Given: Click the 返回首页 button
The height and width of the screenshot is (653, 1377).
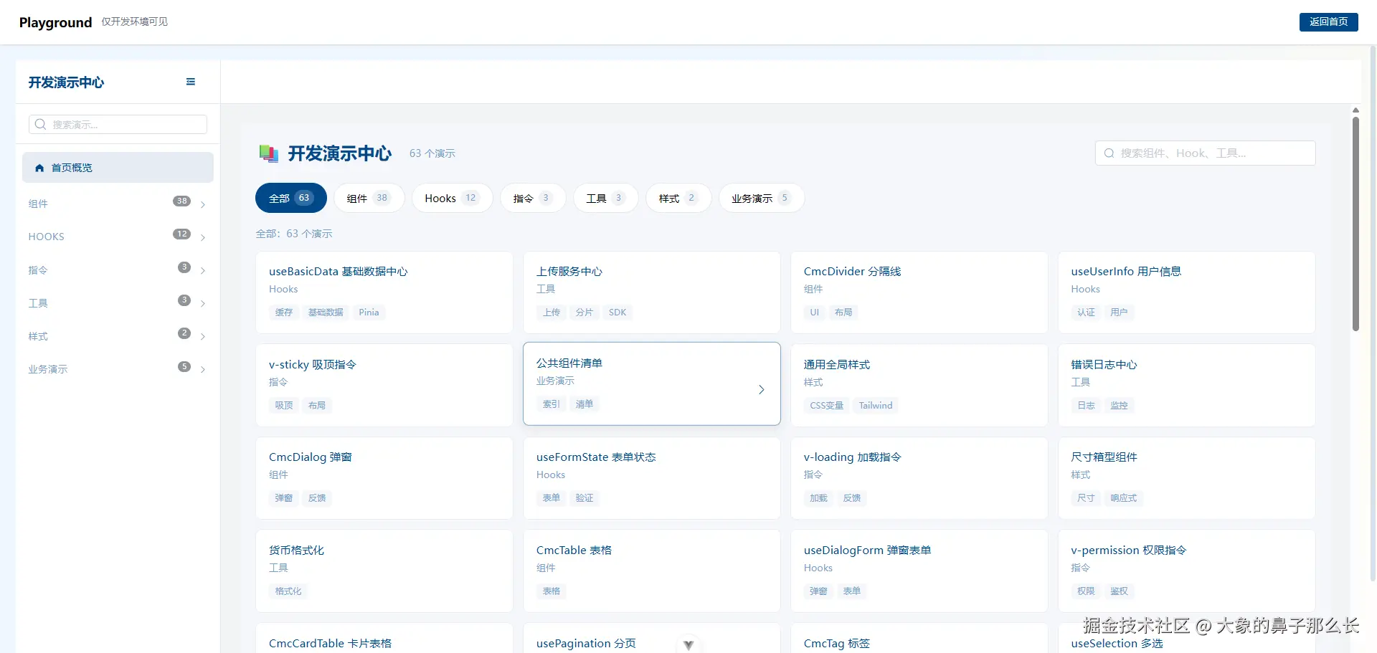Looking at the screenshot, I should coord(1328,22).
